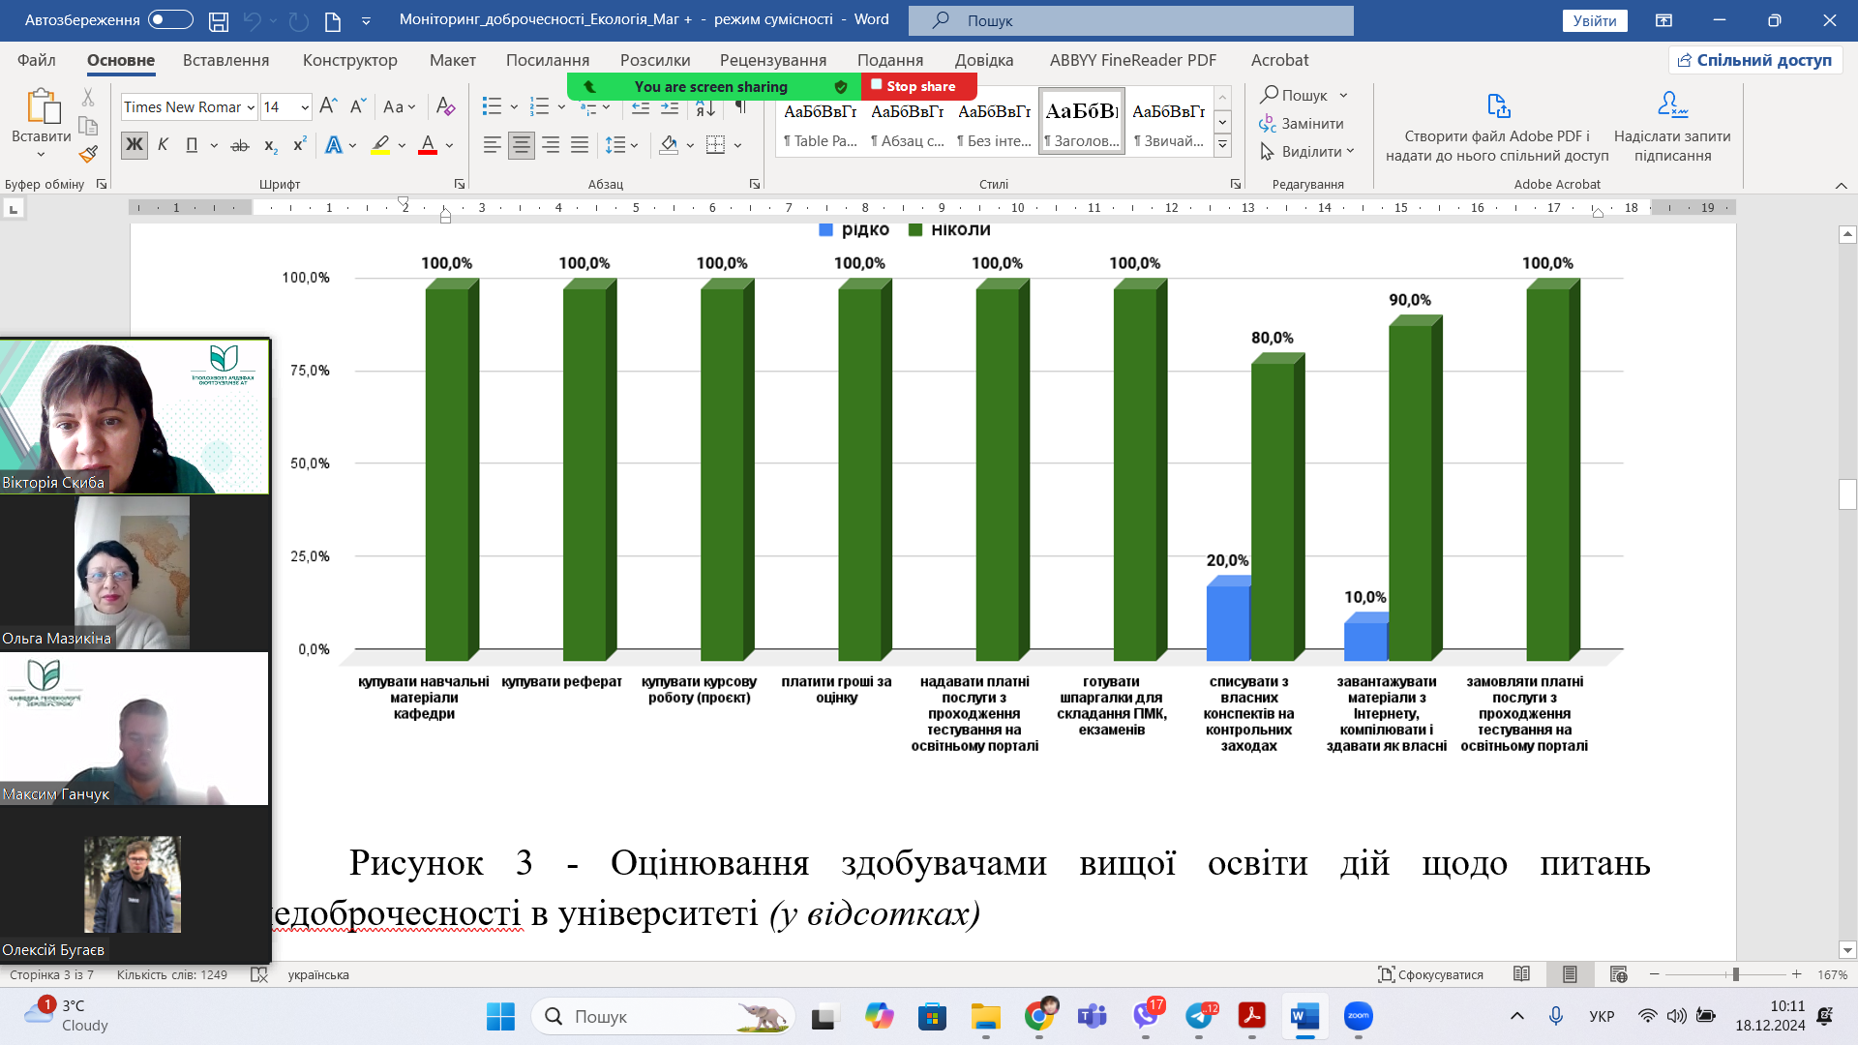
Task: Apply strikethrough text formatting
Action: pyautogui.click(x=240, y=145)
